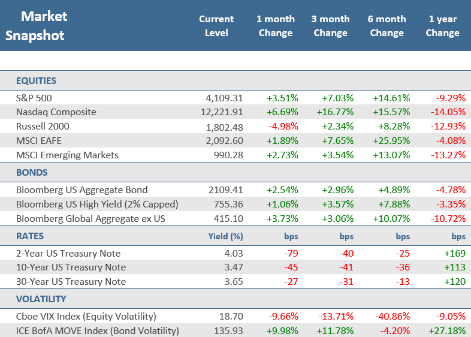Click 30-Year one-year change +120
This screenshot has width=471, height=337.
[455, 282]
